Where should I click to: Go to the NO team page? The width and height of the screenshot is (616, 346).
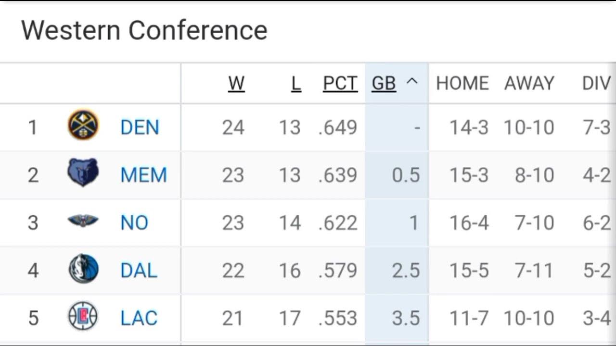pos(134,222)
